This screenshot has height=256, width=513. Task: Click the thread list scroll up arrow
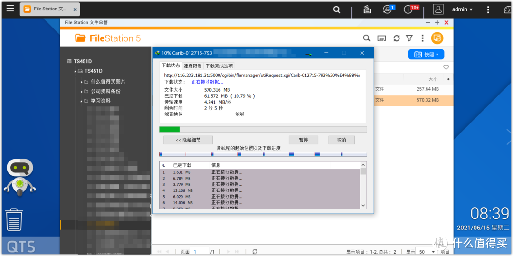(x=363, y=165)
